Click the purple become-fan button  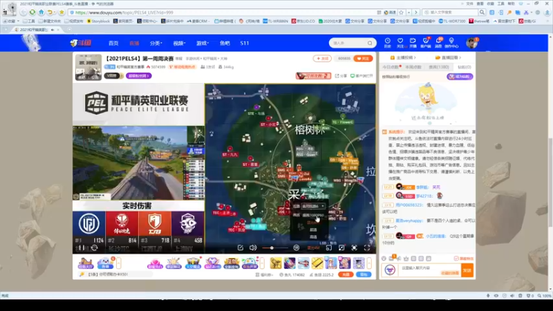click(460, 77)
